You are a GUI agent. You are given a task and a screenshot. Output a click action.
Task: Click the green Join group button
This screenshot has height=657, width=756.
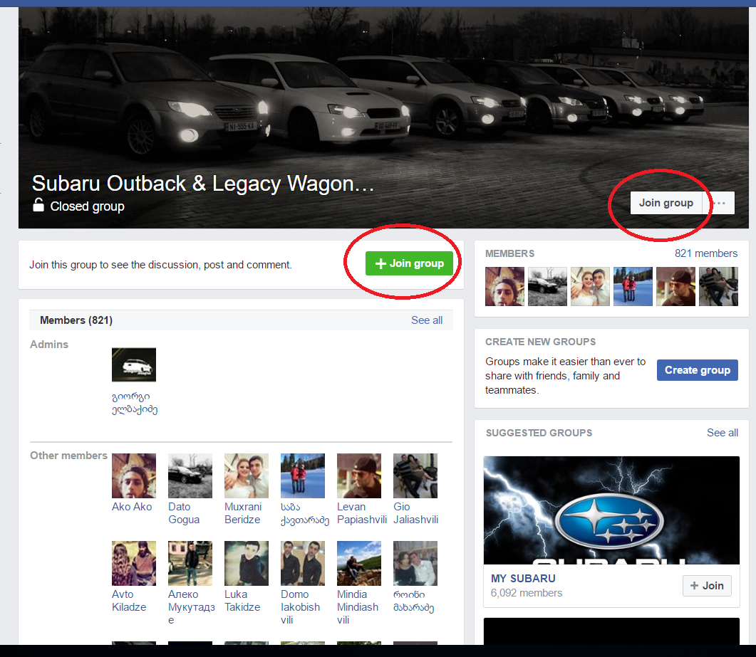tap(409, 263)
